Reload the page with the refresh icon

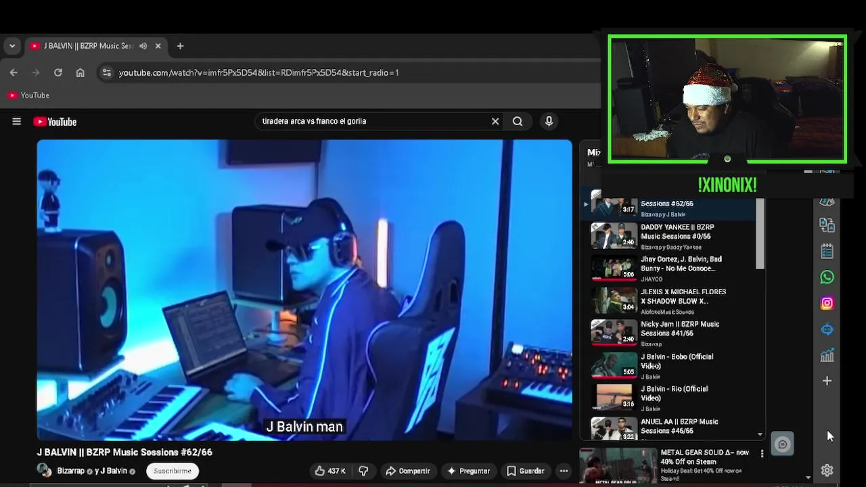pos(58,72)
